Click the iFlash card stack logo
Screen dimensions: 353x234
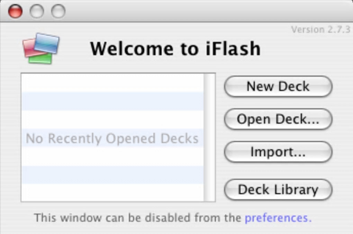41,48
